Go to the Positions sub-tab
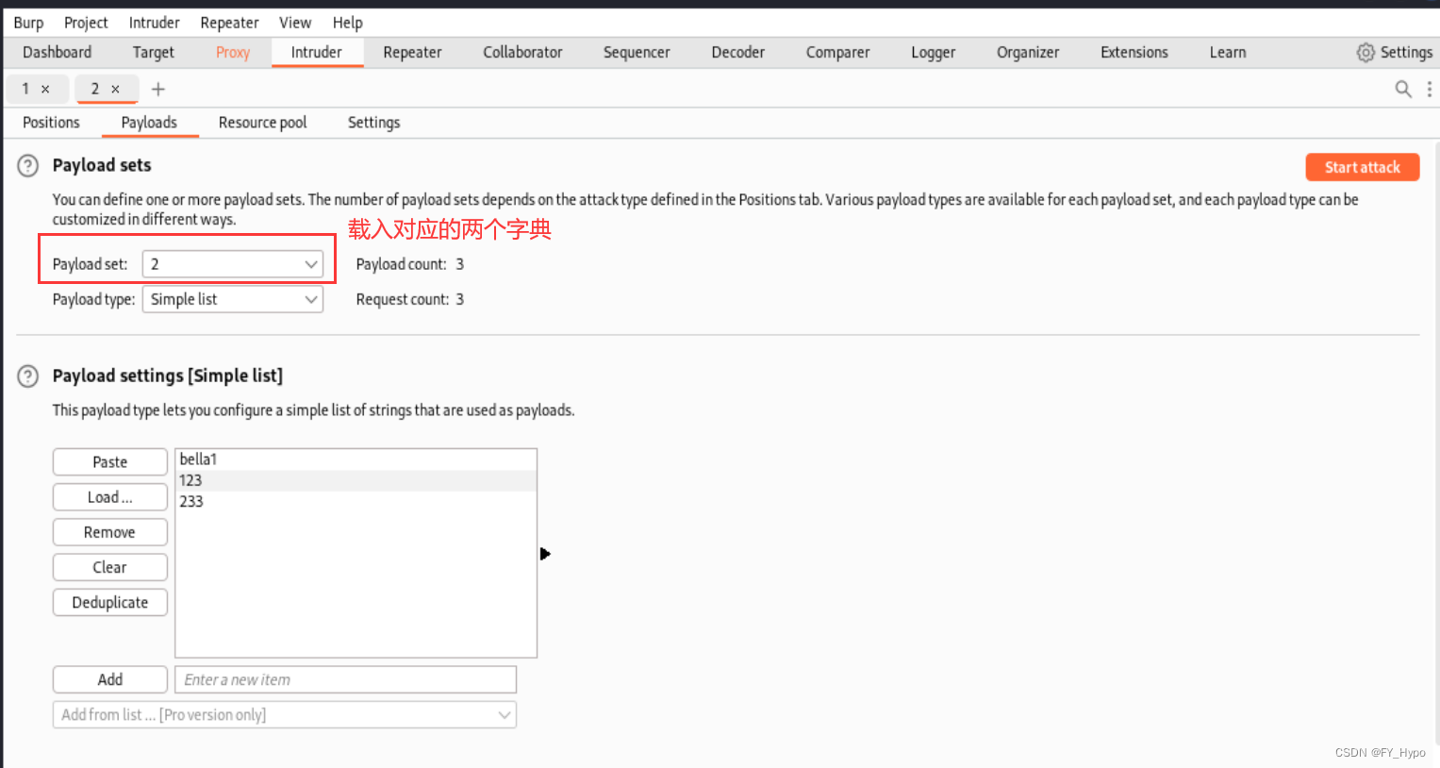Screen dimensions: 1440x768 point(51,123)
